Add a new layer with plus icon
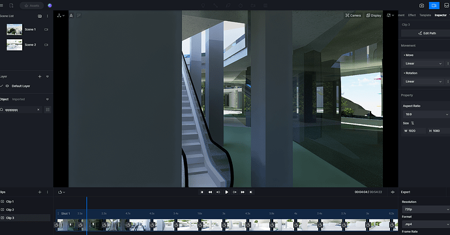Viewport: 450px width, 235px height. click(40, 76)
